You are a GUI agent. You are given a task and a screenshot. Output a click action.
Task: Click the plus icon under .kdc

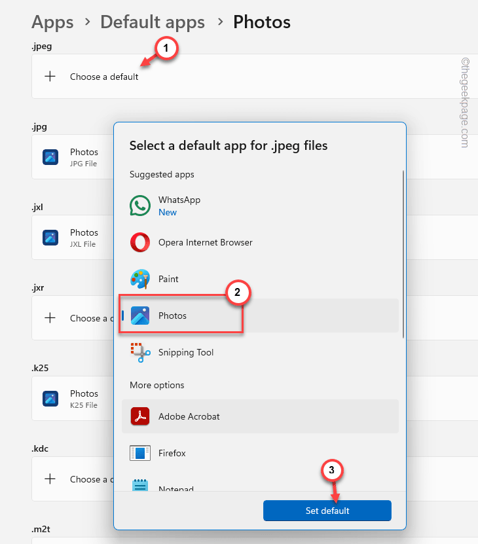50,479
